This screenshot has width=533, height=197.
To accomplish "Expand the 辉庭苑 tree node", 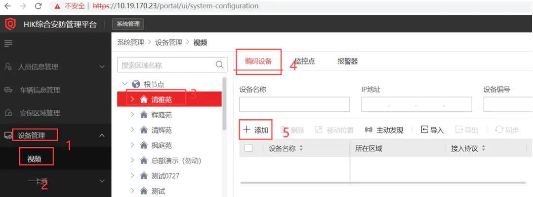I will [132, 115].
